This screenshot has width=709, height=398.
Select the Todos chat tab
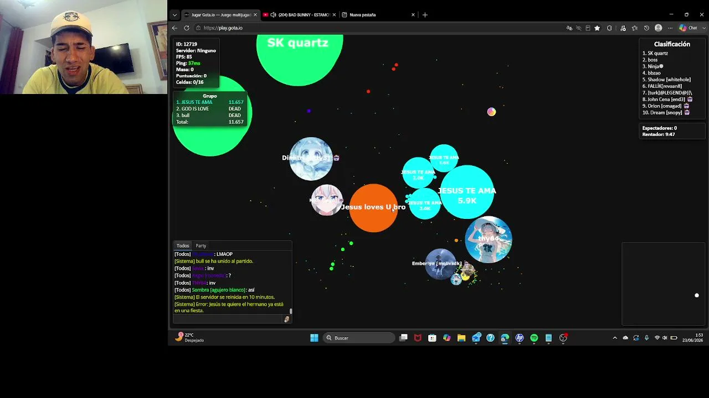tap(183, 245)
